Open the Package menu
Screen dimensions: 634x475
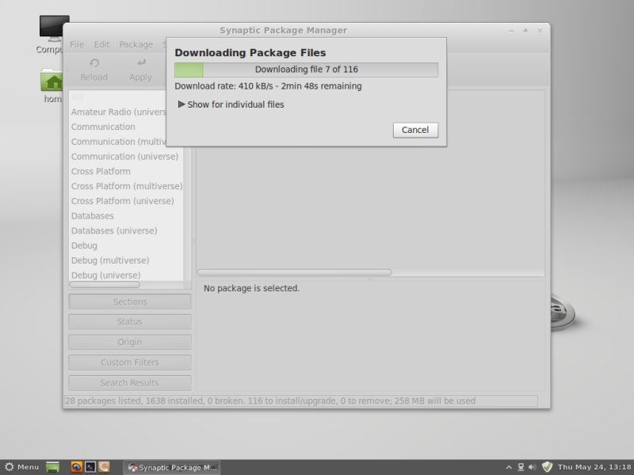coord(136,44)
